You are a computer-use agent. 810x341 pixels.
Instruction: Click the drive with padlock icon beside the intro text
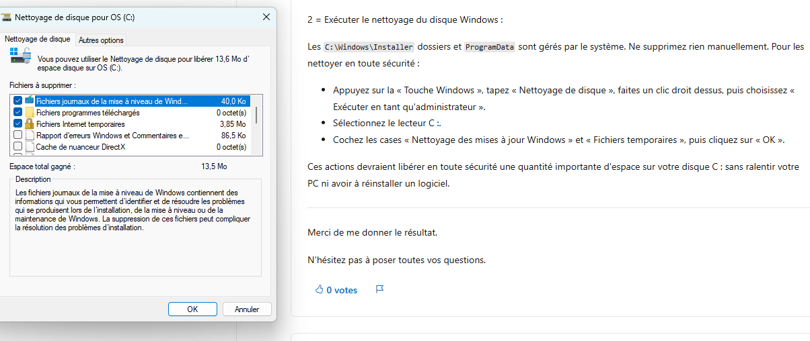(x=20, y=56)
